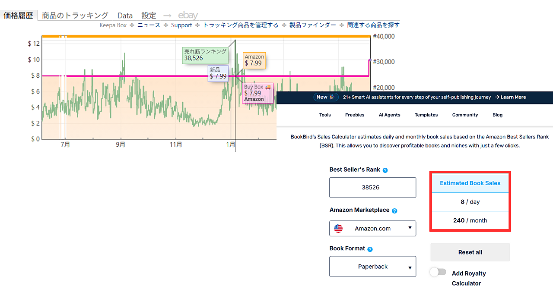
Task: Open the 価格履歴 tab
Action: click(19, 16)
